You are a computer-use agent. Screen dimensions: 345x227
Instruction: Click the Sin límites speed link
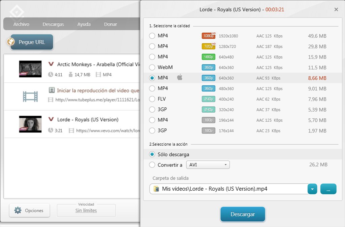86,211
